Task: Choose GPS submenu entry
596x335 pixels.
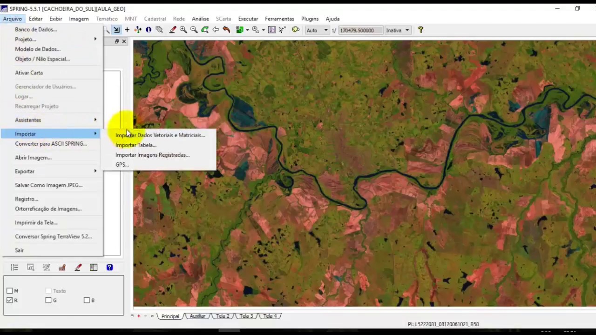Action: coord(122,165)
